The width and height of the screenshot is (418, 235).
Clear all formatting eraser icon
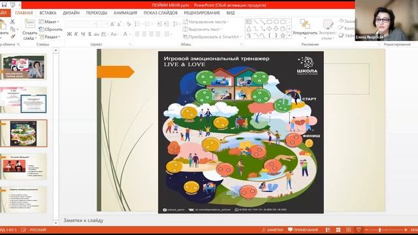click(x=129, y=24)
